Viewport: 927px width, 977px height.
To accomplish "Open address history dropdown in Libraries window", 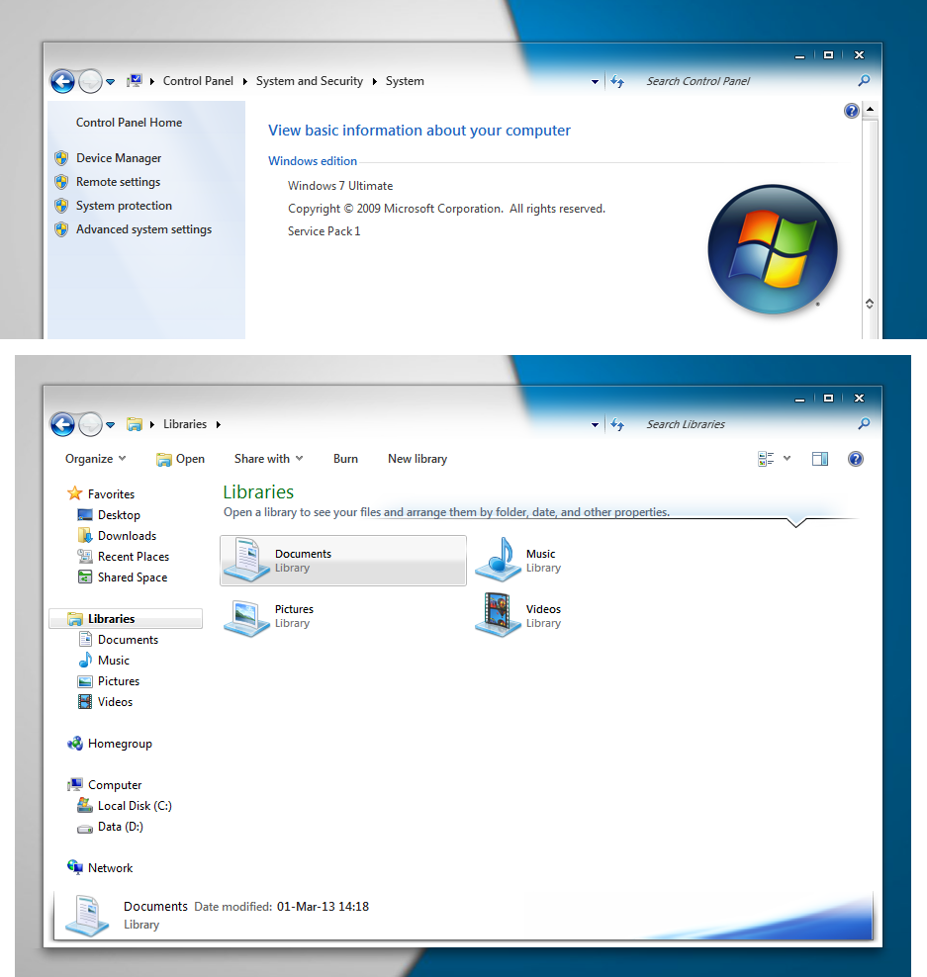I will 595,425.
